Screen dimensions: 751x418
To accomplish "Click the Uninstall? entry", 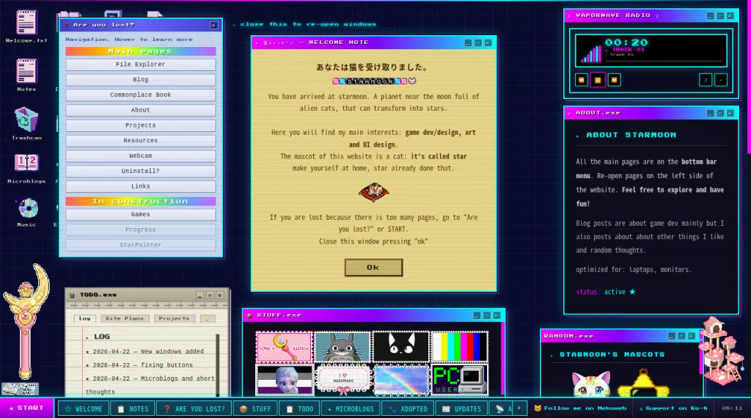I will [140, 171].
